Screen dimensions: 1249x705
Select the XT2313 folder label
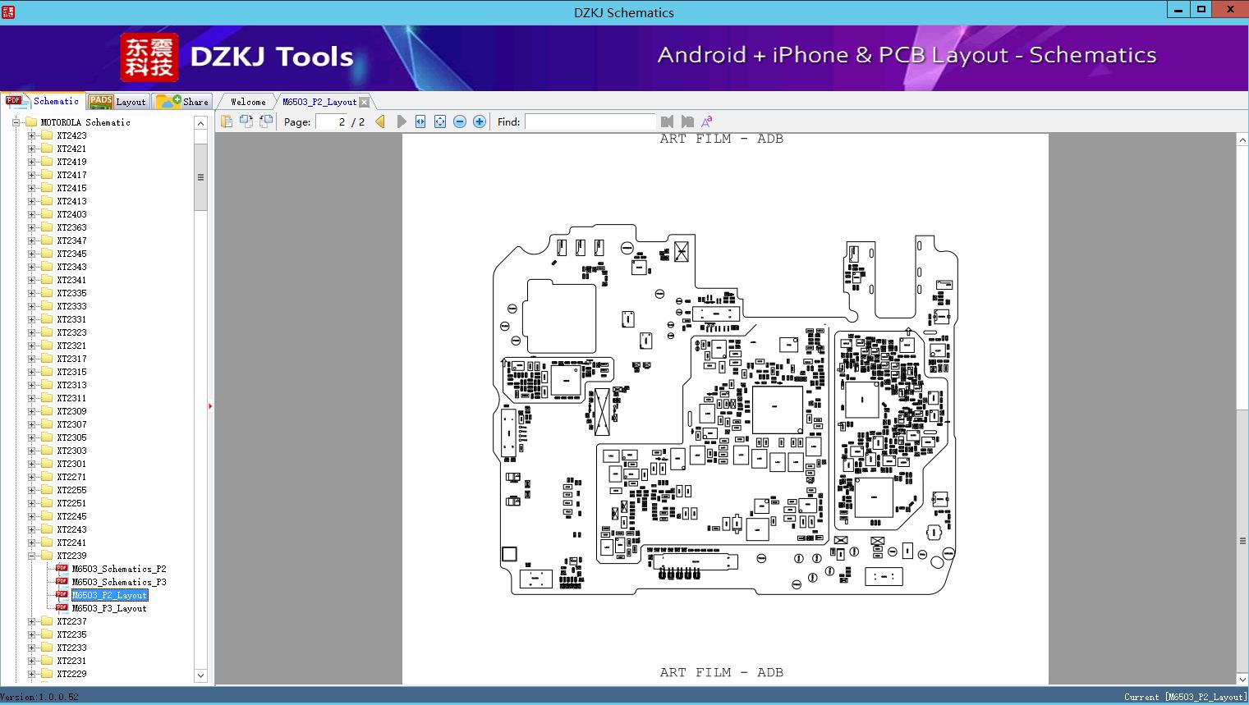click(71, 385)
